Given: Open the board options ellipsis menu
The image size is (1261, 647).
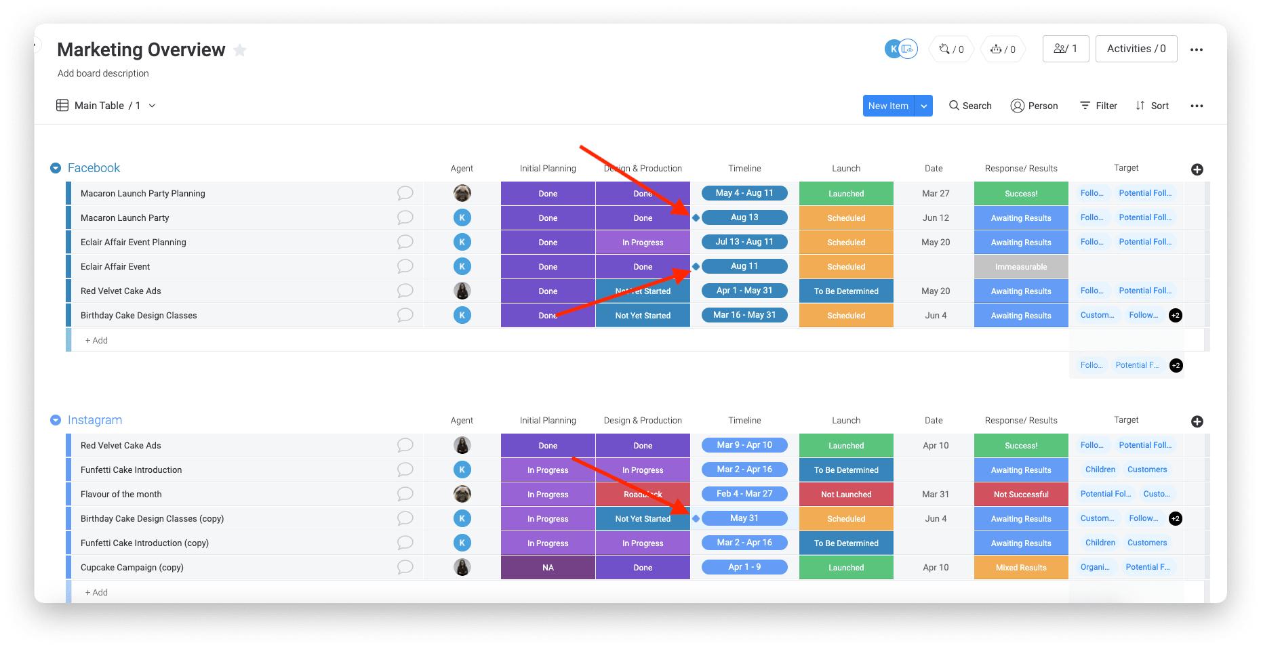Looking at the screenshot, I should 1197,49.
